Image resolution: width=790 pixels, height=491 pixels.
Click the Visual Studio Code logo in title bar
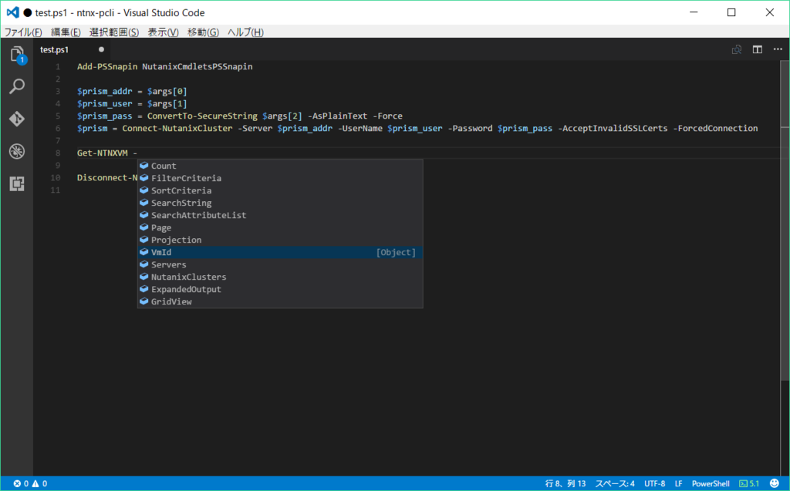[12, 12]
